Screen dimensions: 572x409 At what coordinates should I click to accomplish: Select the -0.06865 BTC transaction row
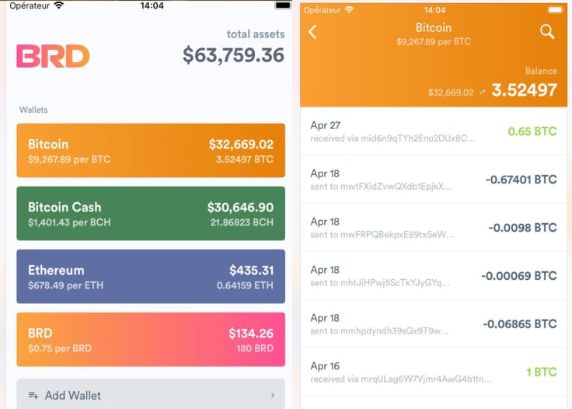point(434,324)
